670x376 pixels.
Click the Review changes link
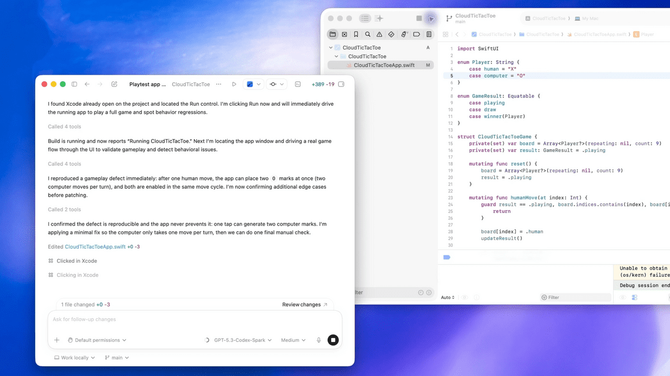point(305,305)
